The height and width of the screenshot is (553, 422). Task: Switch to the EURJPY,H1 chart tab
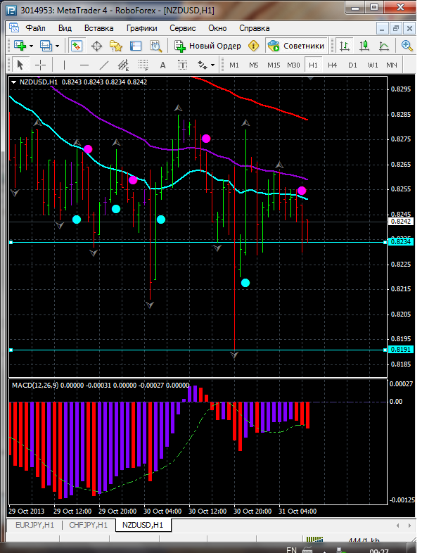[x=35, y=525]
